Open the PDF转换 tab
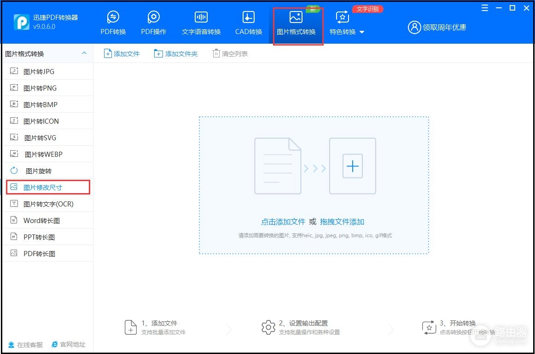Image resolution: width=535 pixels, height=354 pixels. [113, 23]
